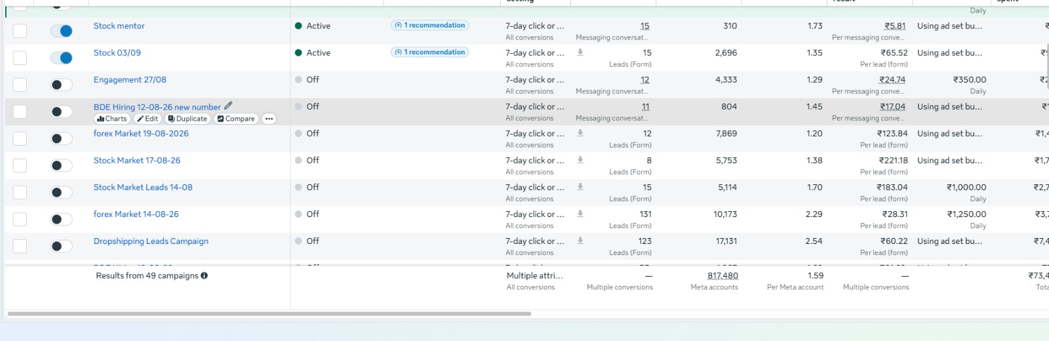Screen dimensions: 1049x341
Task: Click results value 15 for Stock mentor
Action: pyautogui.click(x=645, y=26)
